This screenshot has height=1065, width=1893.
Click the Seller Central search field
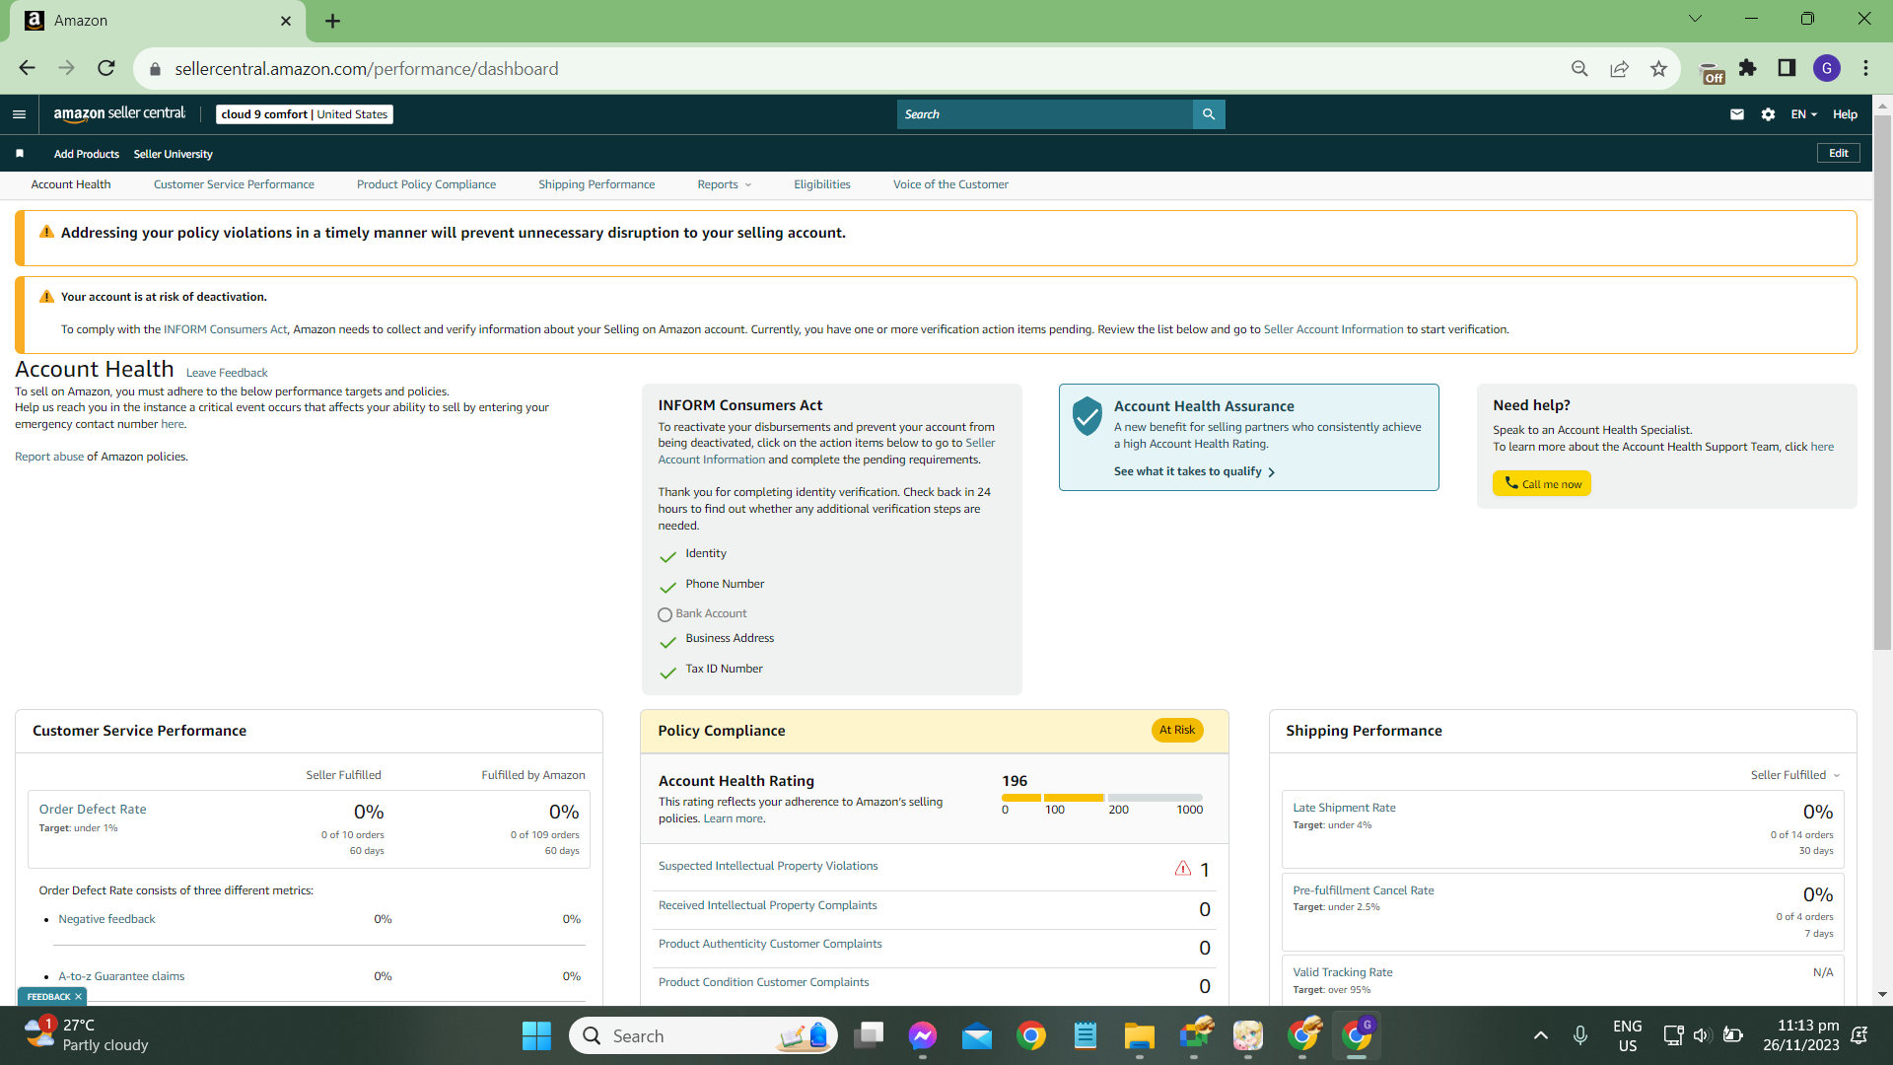click(1045, 114)
